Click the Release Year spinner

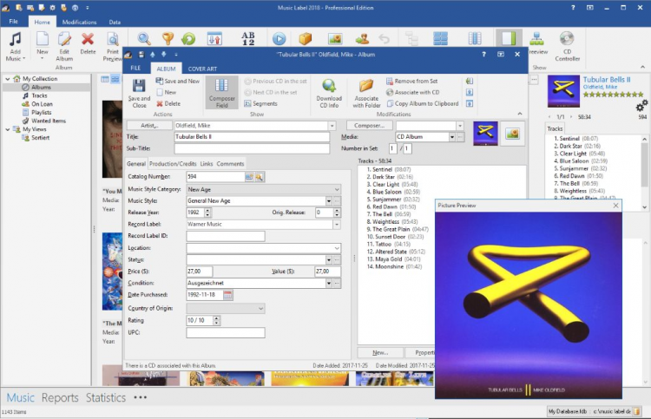[207, 213]
